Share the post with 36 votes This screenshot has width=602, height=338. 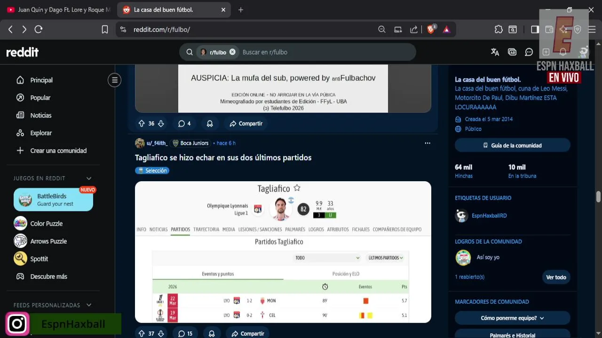pos(246,123)
